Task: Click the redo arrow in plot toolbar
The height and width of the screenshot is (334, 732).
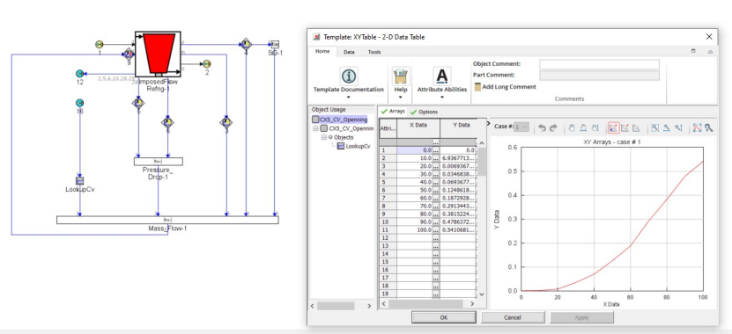Action: pyautogui.click(x=553, y=128)
